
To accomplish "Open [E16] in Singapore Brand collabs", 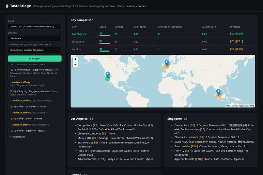I will click(194, 146).
